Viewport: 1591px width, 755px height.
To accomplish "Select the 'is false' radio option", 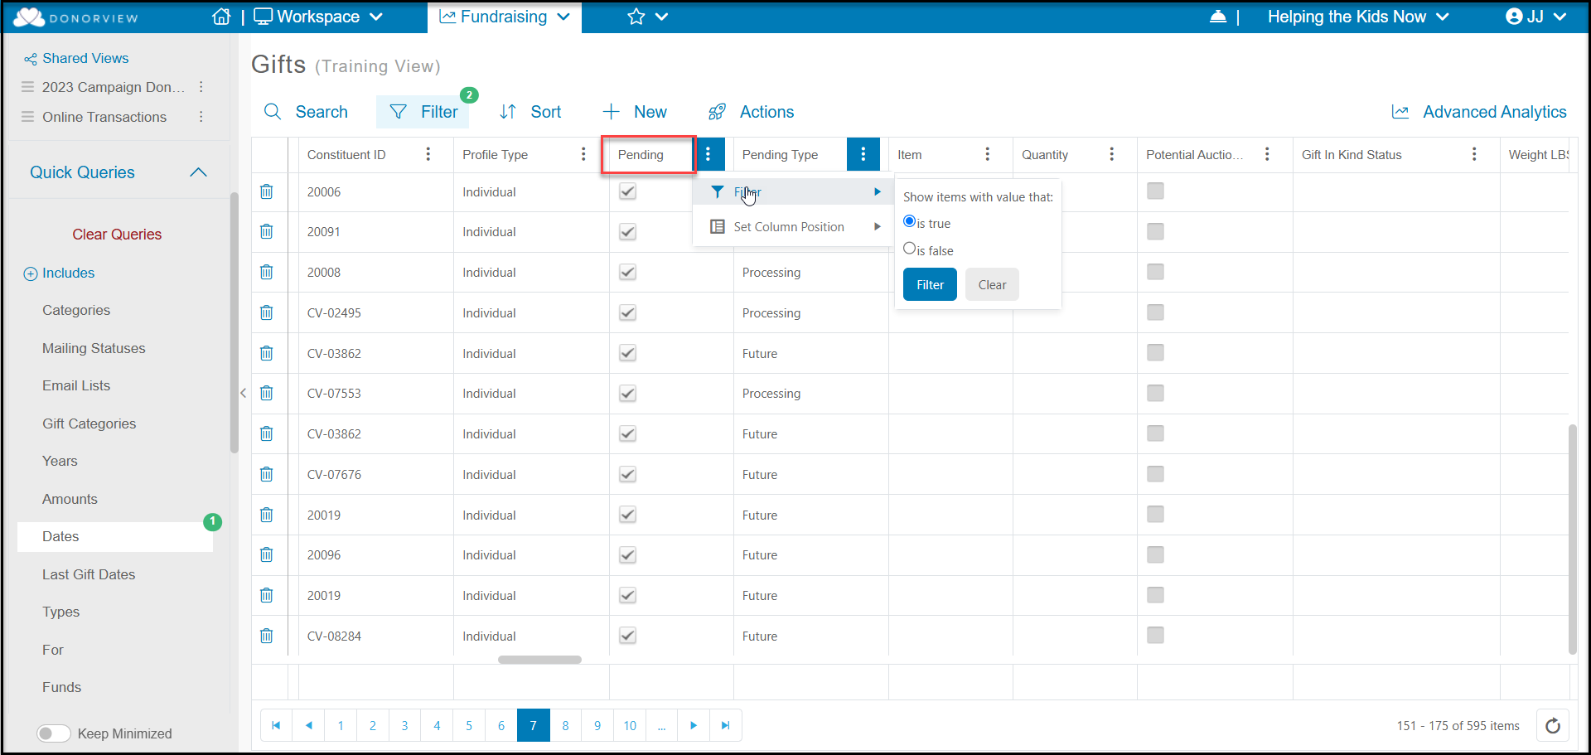I will (909, 249).
